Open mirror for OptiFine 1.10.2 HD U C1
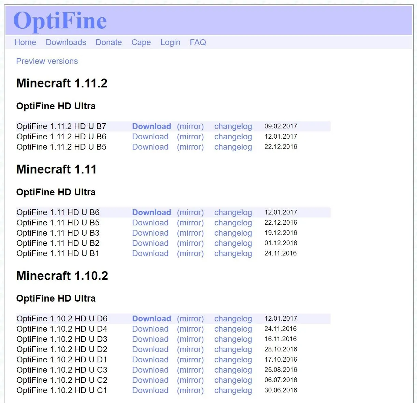 [190, 390]
